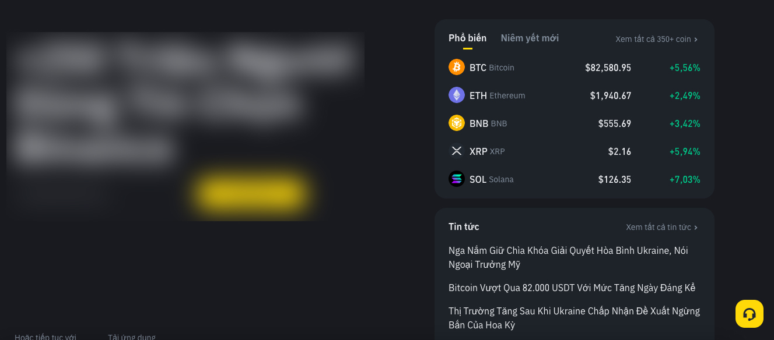Screen dimensions: 774x340
Task: Open Thị Trường Tăng Sau Khi Ukraine headline
Action: [573, 318]
